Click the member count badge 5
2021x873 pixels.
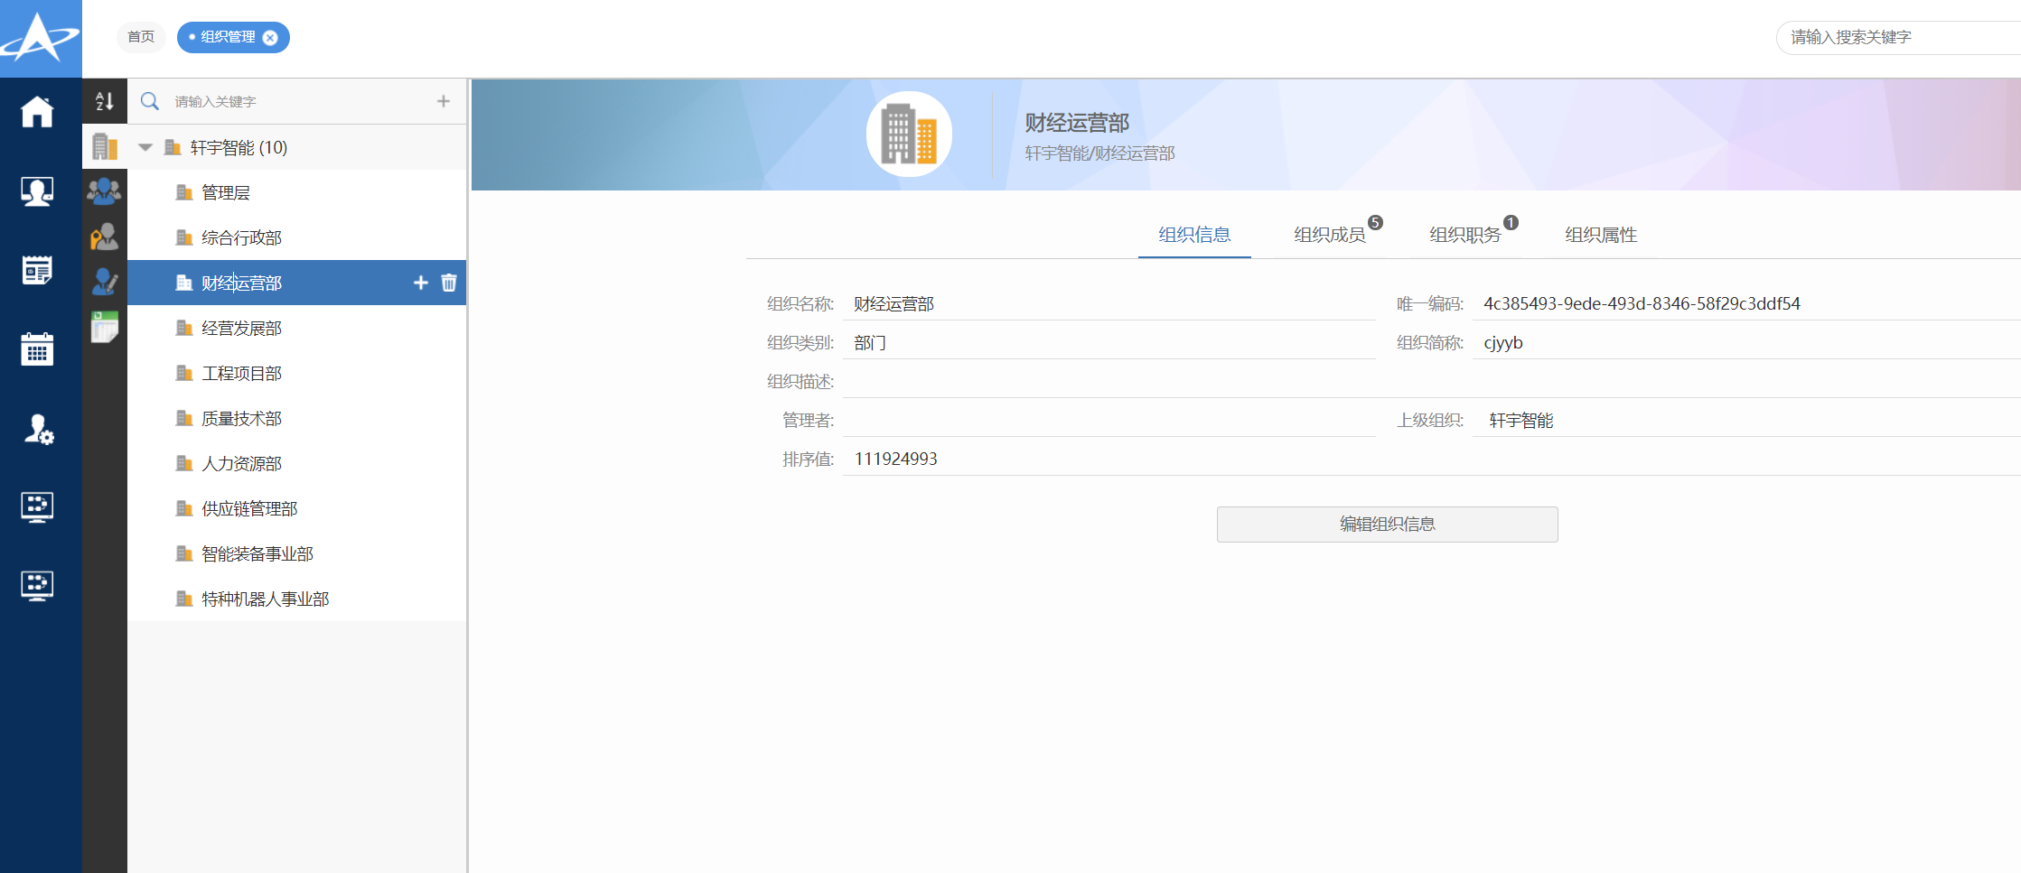click(x=1375, y=222)
